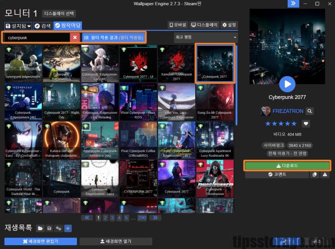Screen dimensions: 335x249
Task: Select the Samurai - Cyberpunk 2077 wallpaper
Action: point(177,64)
